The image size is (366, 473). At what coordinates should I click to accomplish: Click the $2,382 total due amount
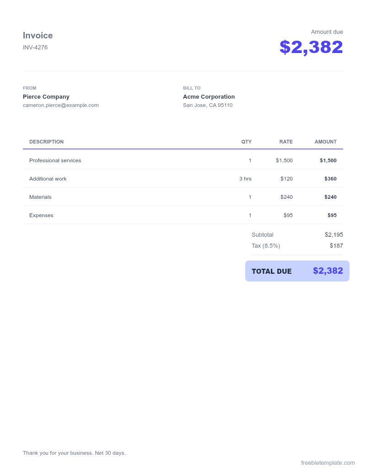pos(328,271)
